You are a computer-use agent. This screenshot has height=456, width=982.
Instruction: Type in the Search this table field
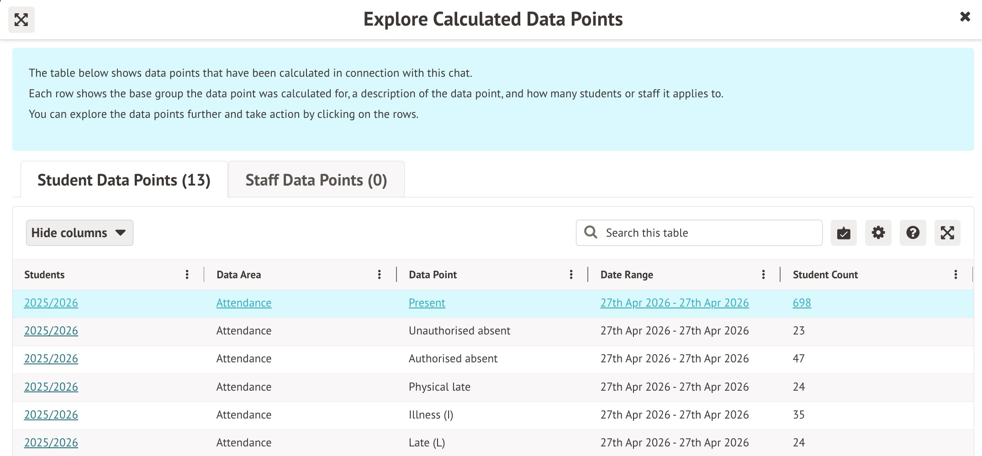(x=708, y=233)
